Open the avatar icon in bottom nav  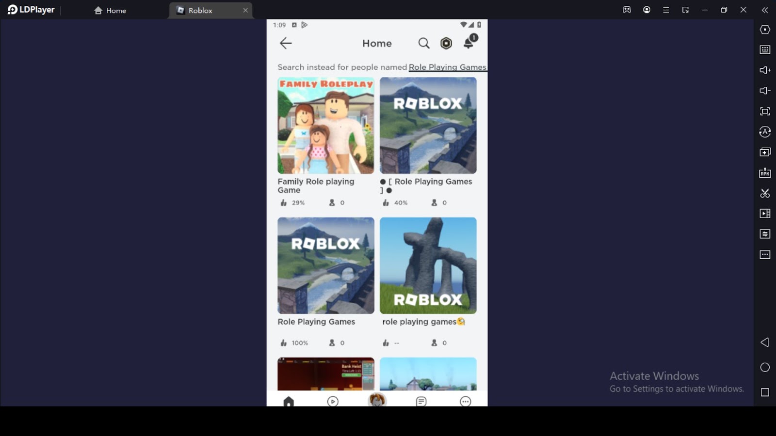click(377, 400)
